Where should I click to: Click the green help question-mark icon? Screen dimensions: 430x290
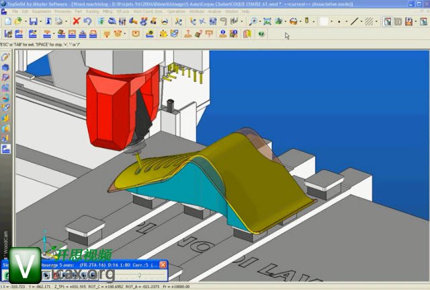tap(261, 34)
